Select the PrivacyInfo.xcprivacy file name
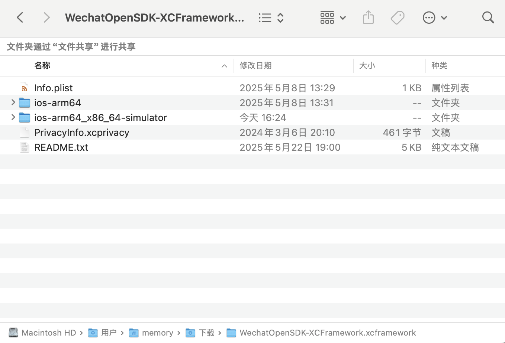Viewport: 505px width, 343px height. 82,133
